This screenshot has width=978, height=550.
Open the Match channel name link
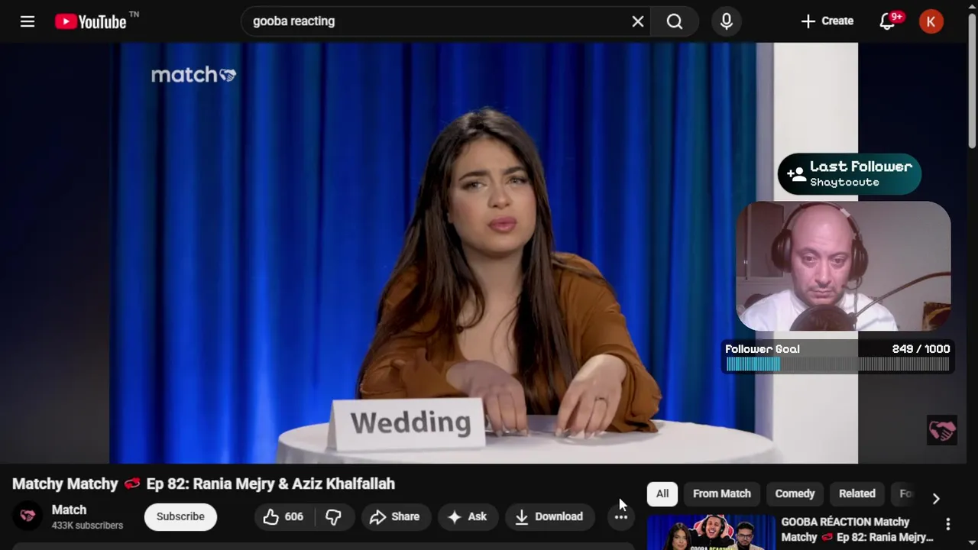(x=69, y=510)
